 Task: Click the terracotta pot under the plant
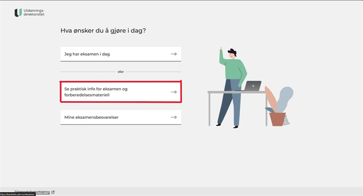click(278, 119)
